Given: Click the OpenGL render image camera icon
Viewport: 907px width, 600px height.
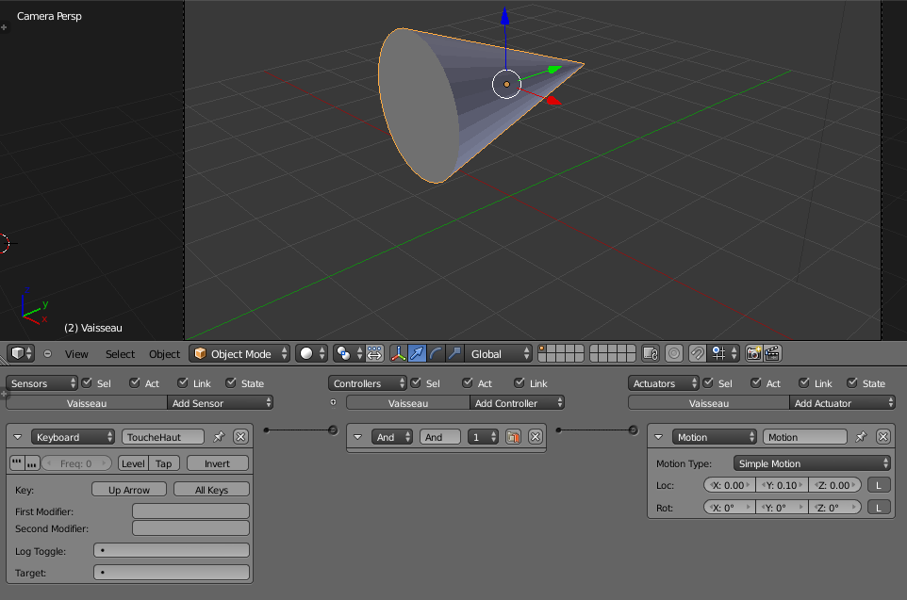Looking at the screenshot, I should tap(753, 354).
